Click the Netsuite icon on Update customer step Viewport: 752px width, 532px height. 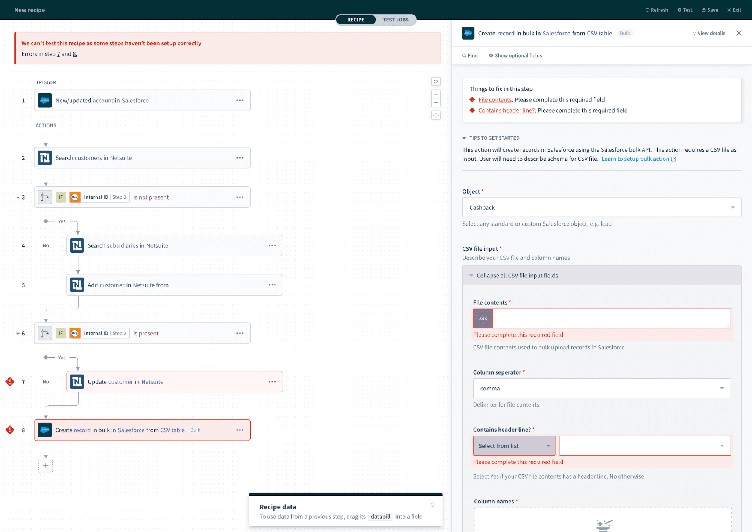point(77,382)
